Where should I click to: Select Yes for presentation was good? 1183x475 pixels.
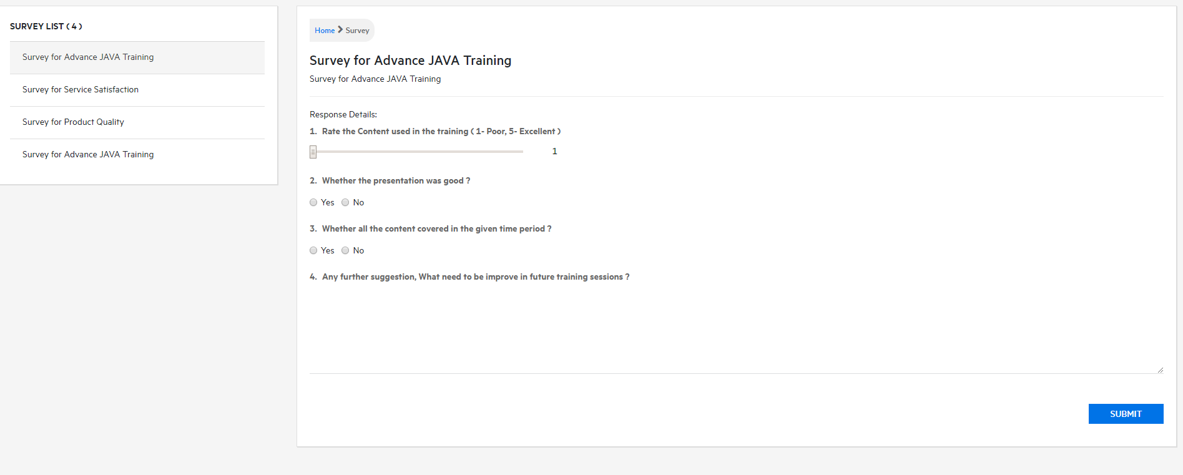[x=313, y=202]
